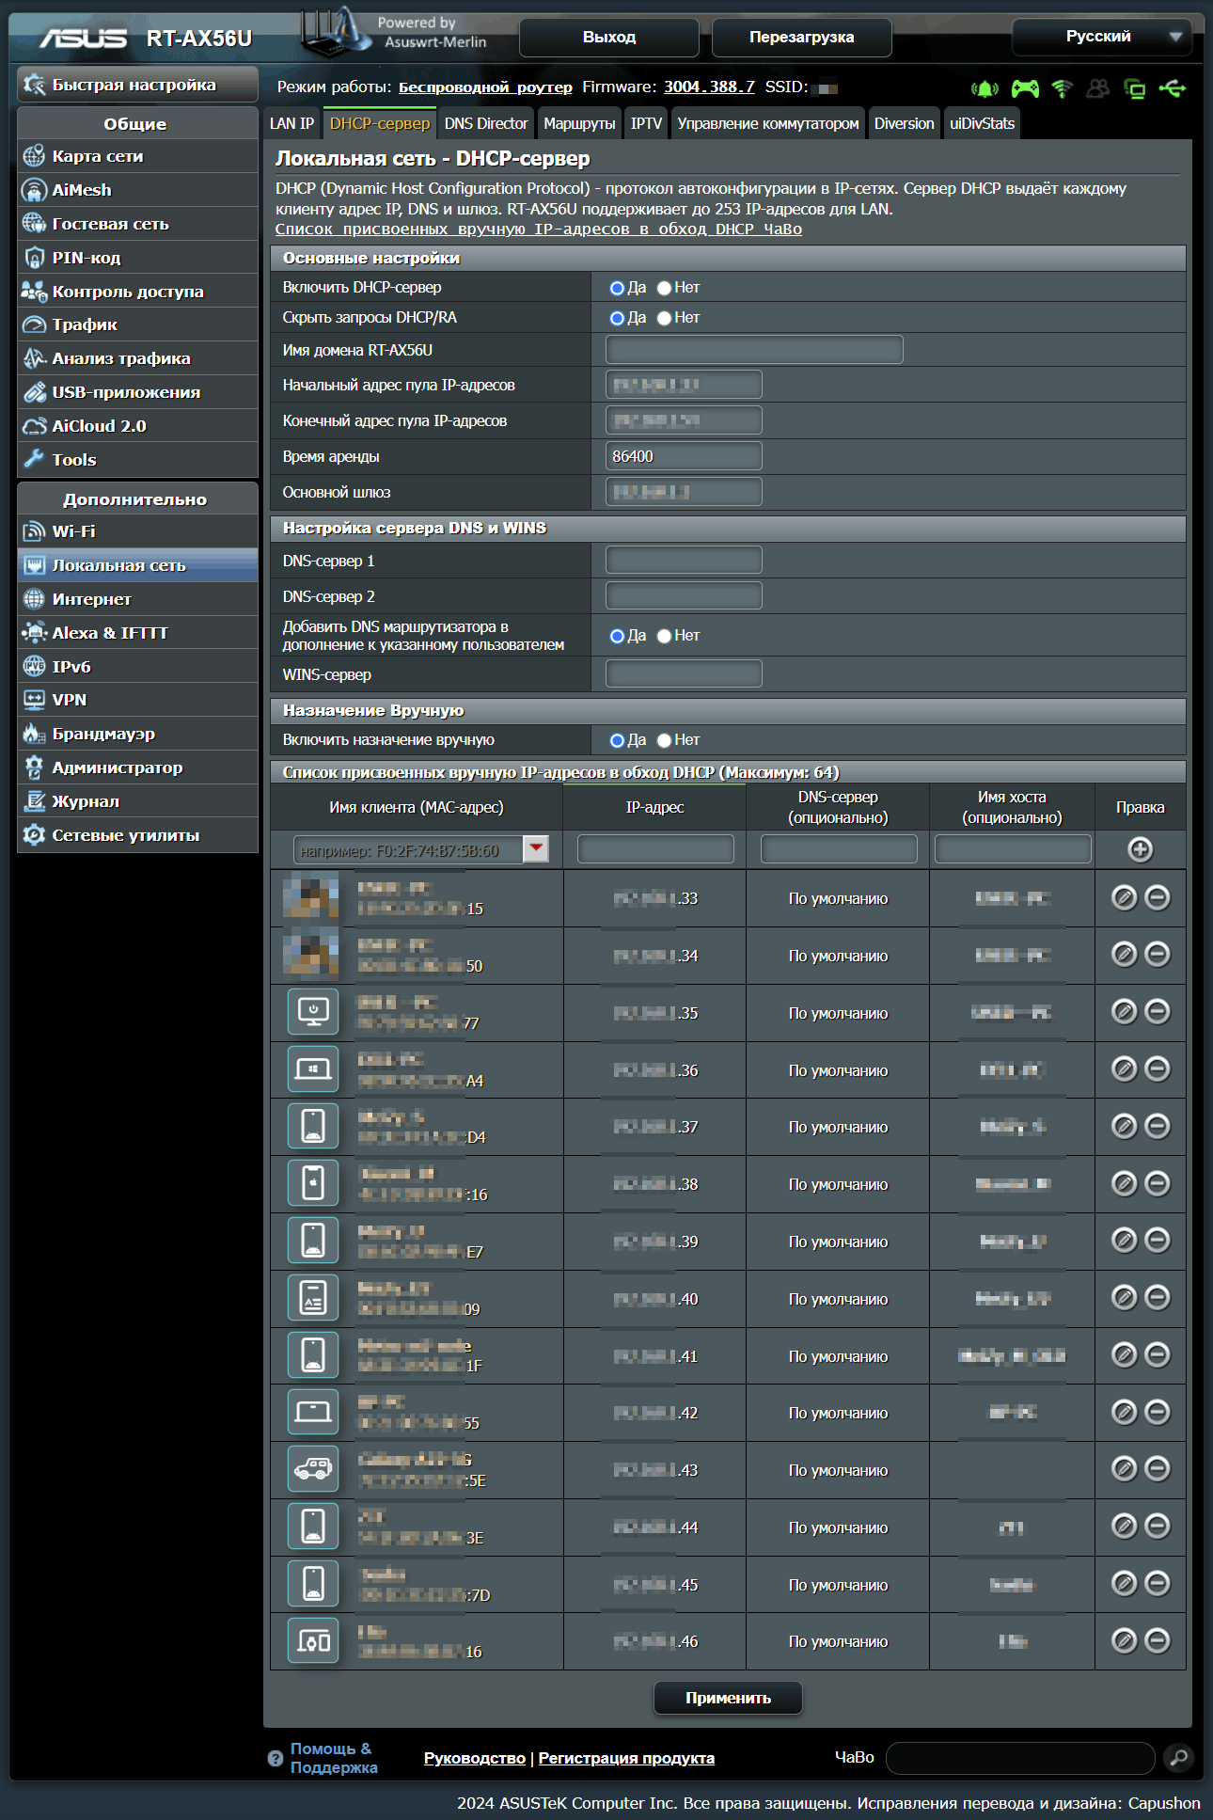Click the LAN devices status icon in header

coord(1135,88)
